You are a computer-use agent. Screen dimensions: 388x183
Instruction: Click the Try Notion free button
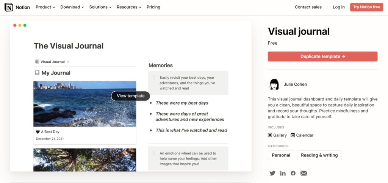tap(366, 7)
